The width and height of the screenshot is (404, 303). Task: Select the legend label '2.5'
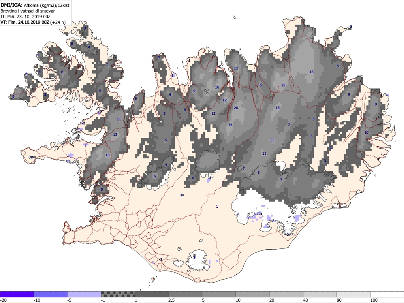(x=171, y=300)
